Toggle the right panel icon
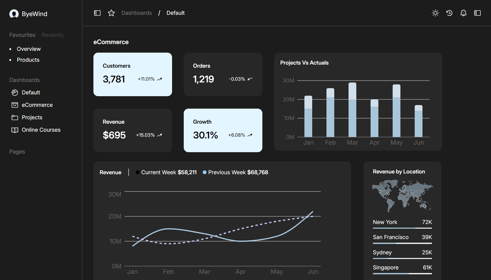 478,13
